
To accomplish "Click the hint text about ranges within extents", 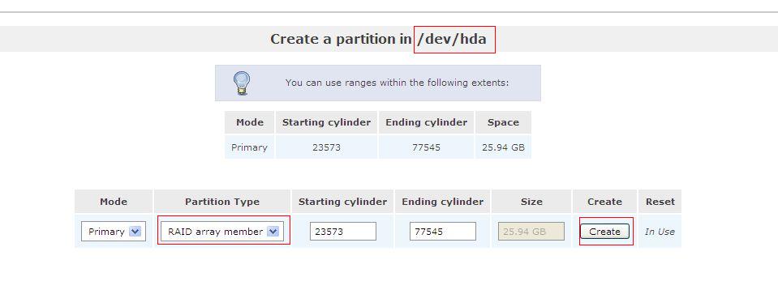I will [x=397, y=83].
